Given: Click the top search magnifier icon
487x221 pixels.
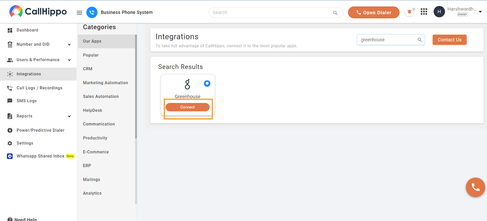Looking at the screenshot, I should pyautogui.click(x=335, y=13).
